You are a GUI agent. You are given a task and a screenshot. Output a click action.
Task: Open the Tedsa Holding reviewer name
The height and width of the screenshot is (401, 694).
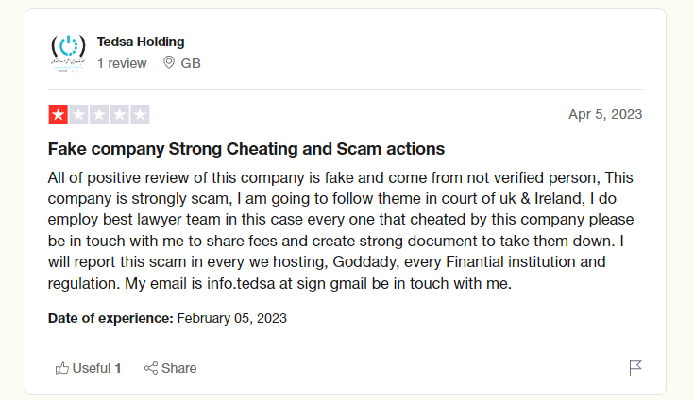pyautogui.click(x=141, y=42)
